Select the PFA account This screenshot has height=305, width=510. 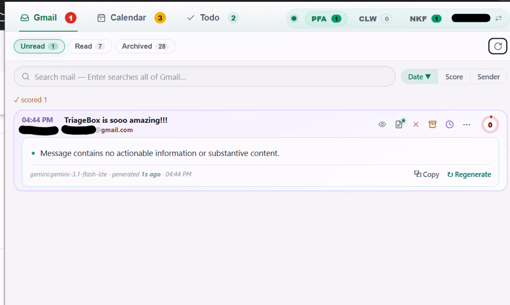(x=326, y=19)
